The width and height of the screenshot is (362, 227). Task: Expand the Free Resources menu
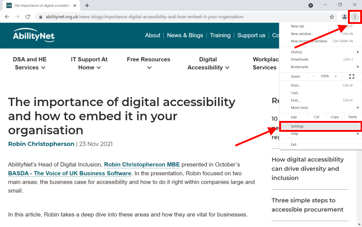coord(148,64)
